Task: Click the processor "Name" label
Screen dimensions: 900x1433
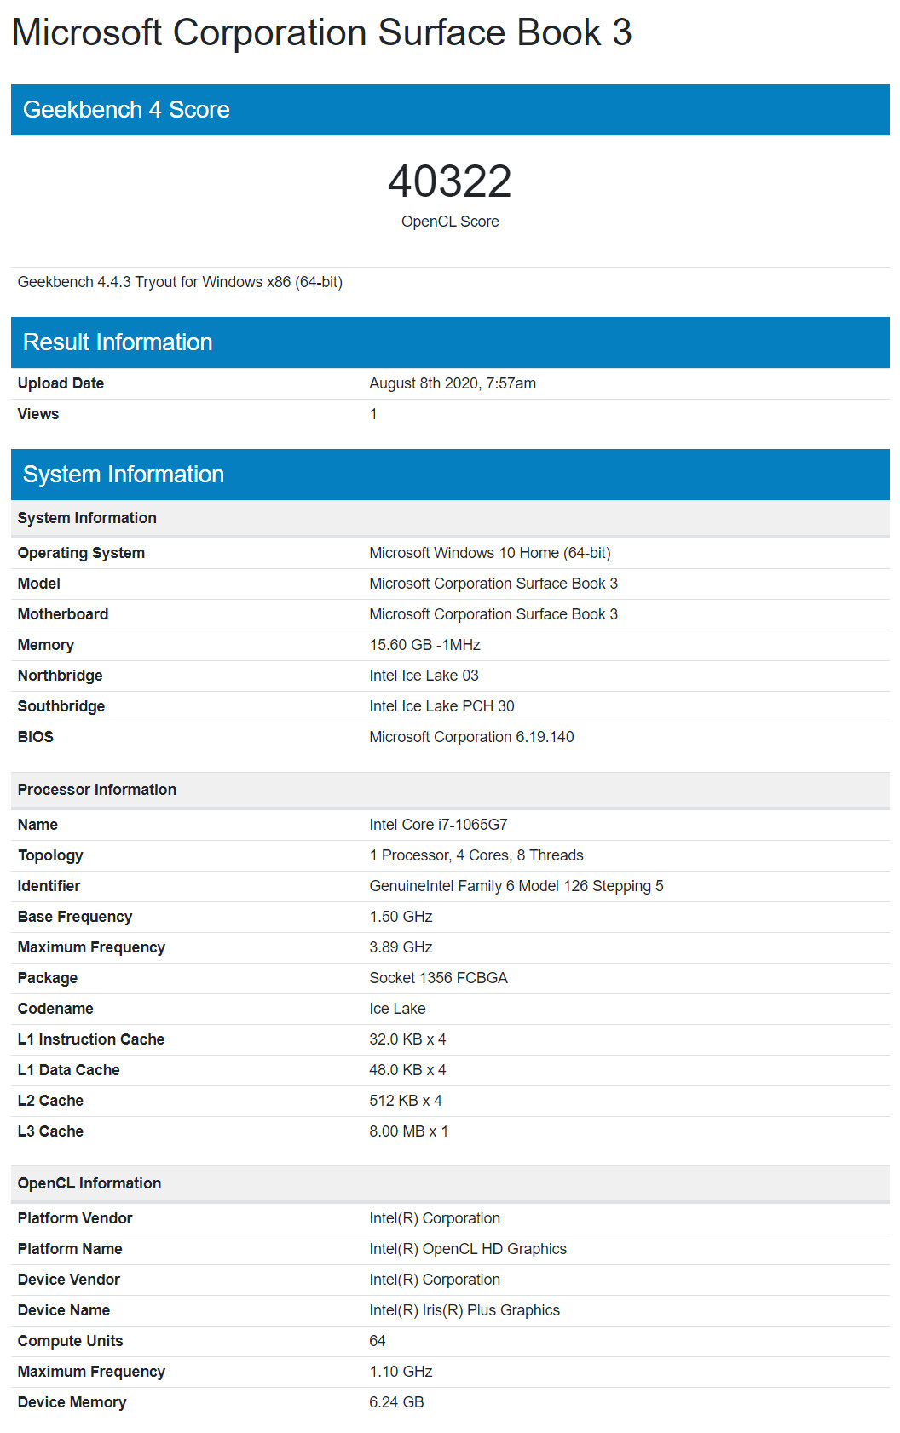Action: click(x=37, y=825)
